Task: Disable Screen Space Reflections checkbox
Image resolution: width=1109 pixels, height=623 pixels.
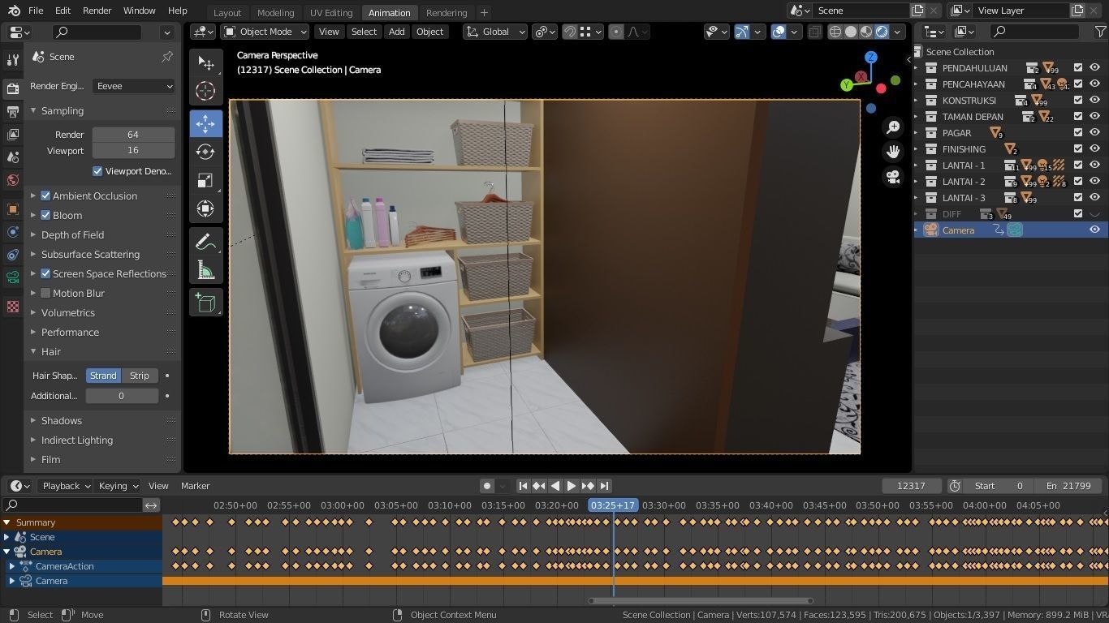Action: (x=45, y=273)
